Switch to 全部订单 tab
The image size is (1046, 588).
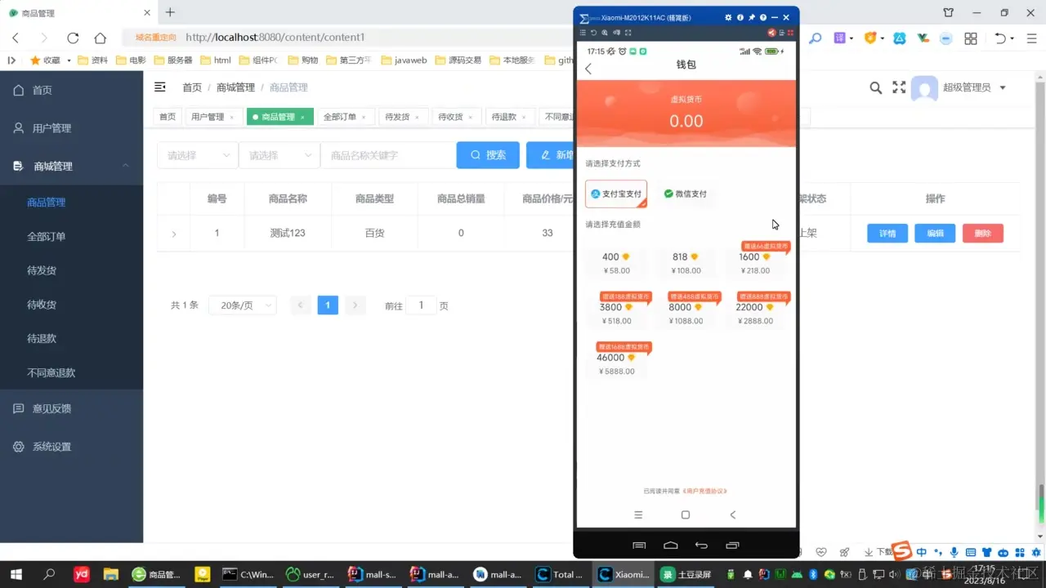[x=344, y=117]
